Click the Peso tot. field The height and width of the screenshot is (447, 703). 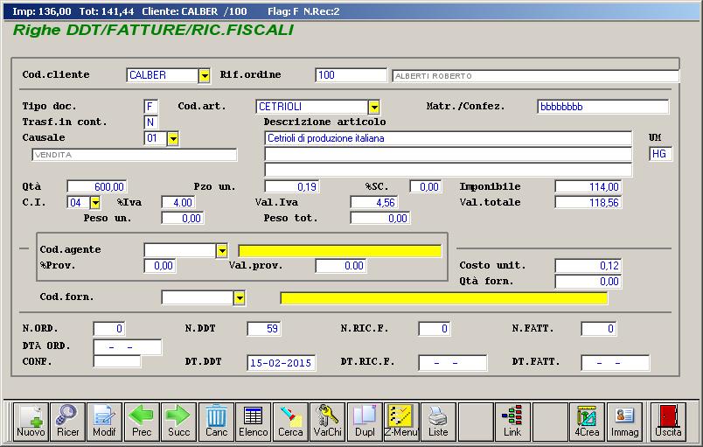[x=380, y=219]
